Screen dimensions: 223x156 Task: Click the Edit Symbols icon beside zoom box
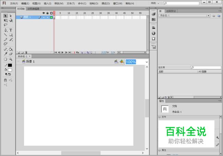pos(122,61)
